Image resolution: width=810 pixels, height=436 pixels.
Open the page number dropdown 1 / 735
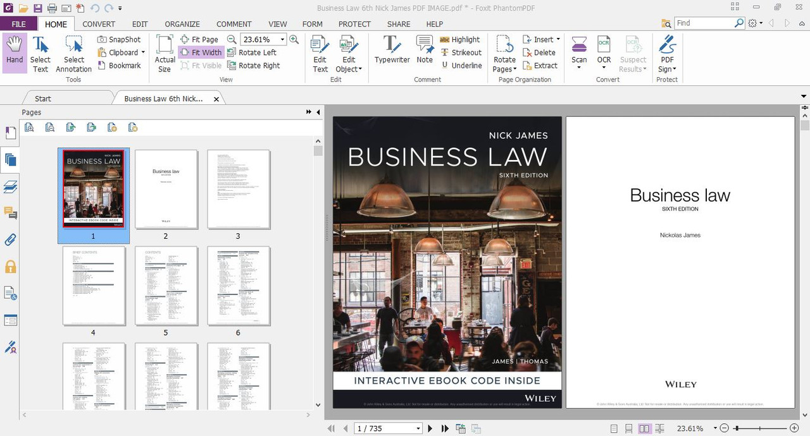(x=418, y=428)
